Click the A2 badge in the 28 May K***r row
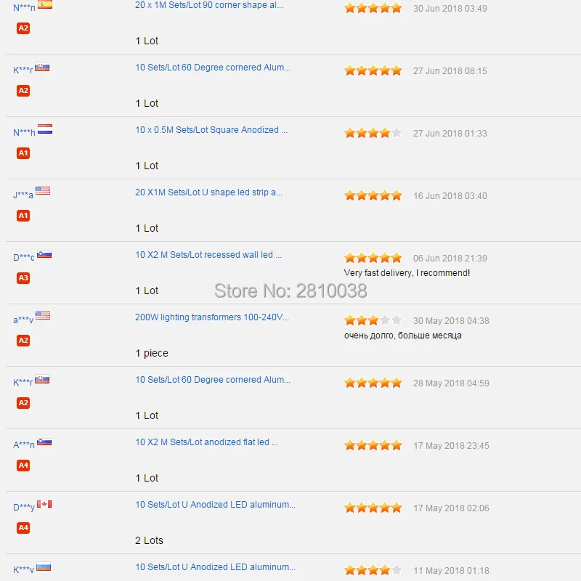Screen dimensions: 581x581 click(x=23, y=403)
